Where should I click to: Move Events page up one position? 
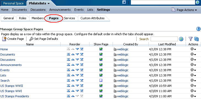pos(73,70)
